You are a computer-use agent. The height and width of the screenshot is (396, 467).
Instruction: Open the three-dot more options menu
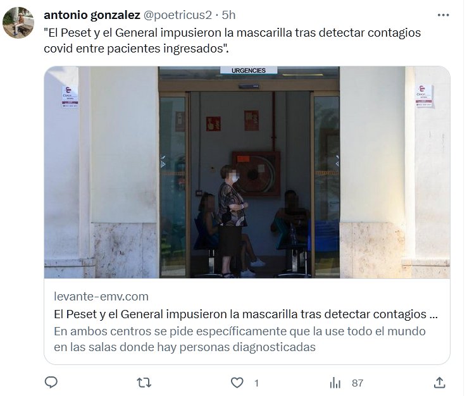click(x=443, y=15)
